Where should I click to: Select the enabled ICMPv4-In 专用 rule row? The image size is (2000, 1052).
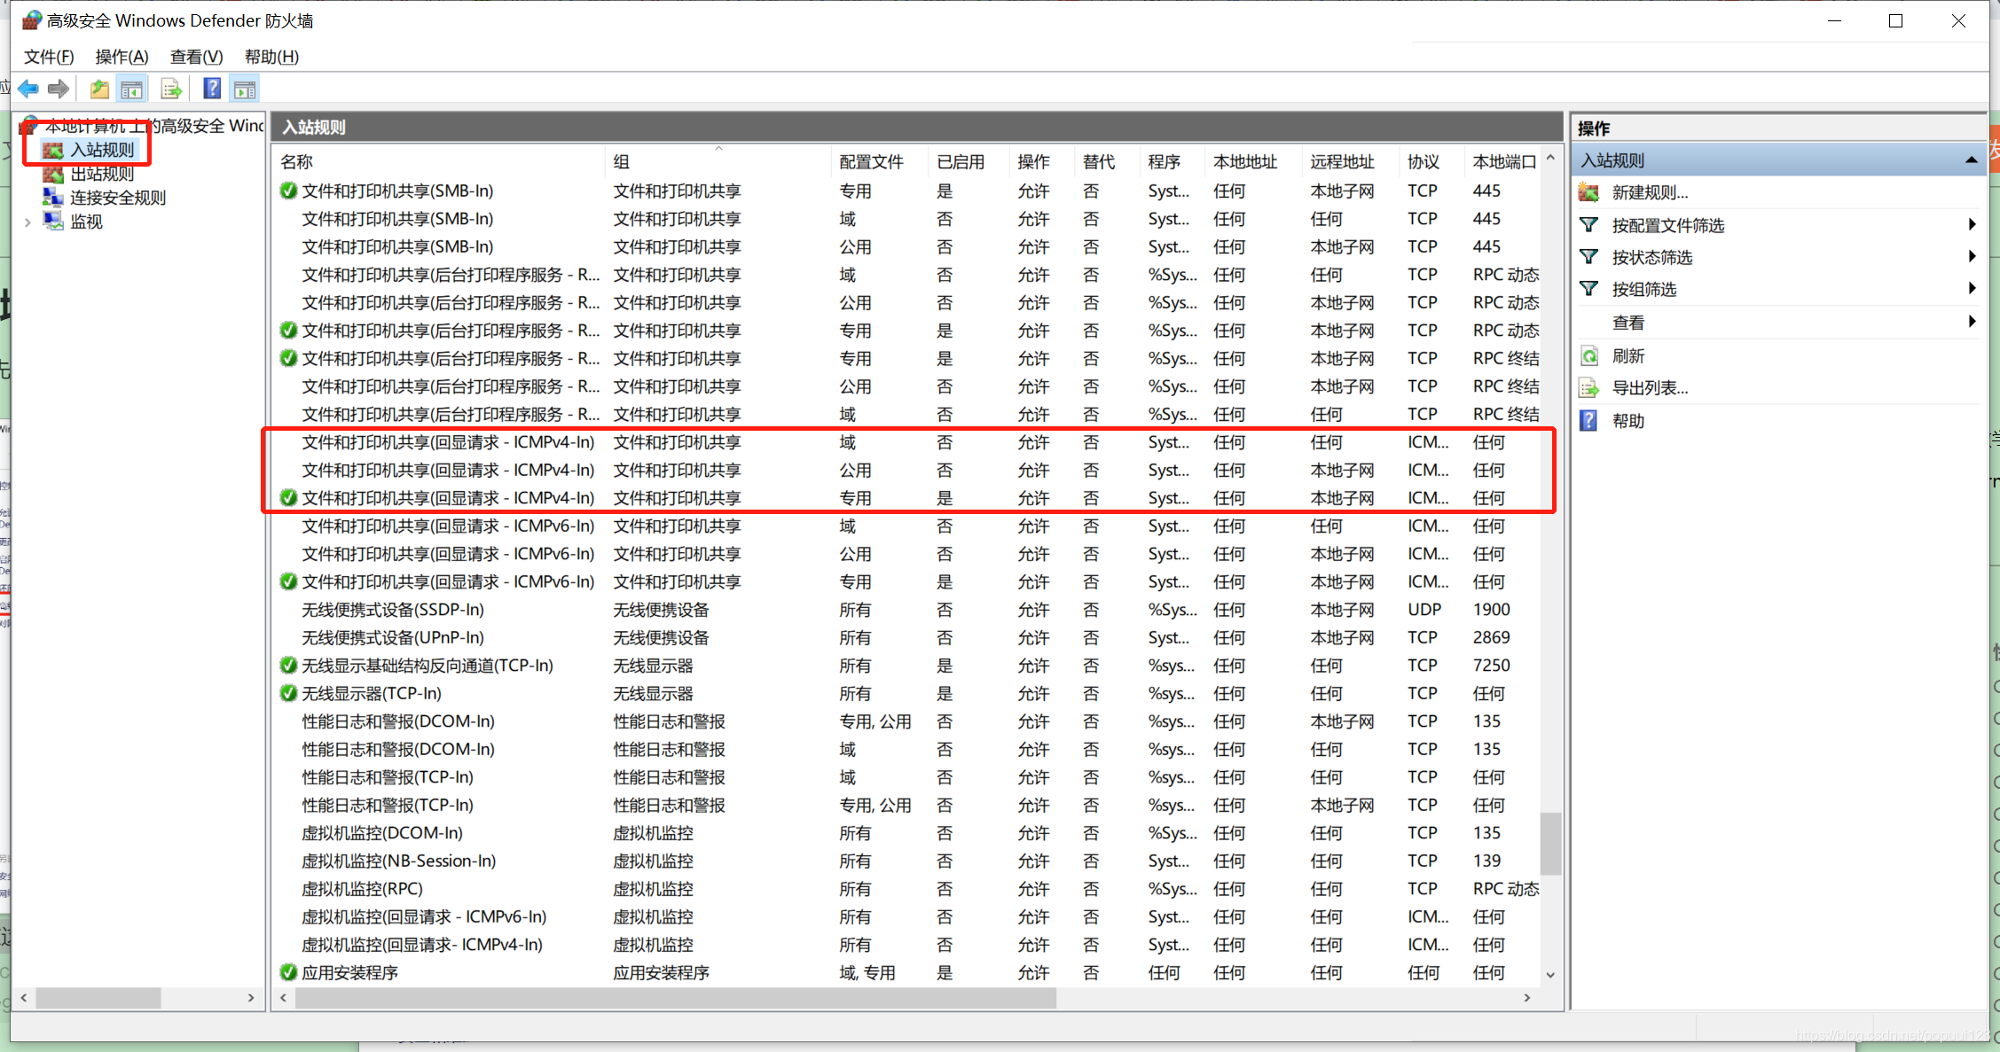click(x=448, y=498)
